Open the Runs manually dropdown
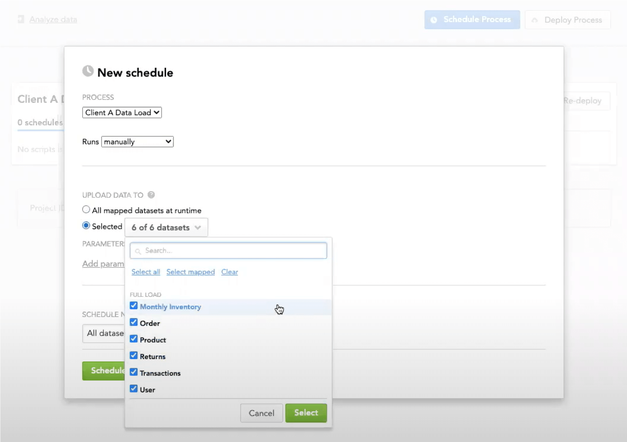The image size is (627, 442). (x=137, y=141)
